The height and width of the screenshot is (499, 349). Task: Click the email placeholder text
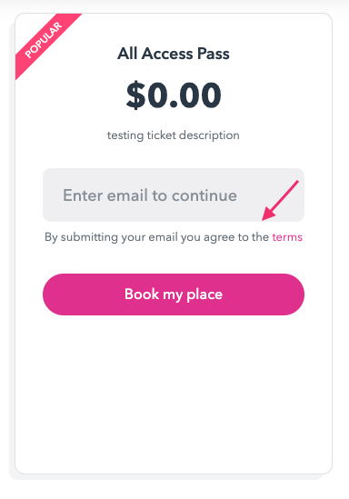tap(150, 195)
